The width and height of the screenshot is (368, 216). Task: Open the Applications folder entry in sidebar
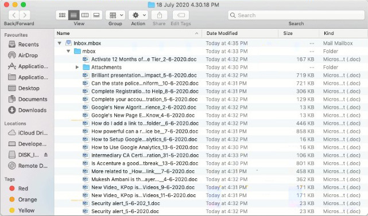click(28, 77)
